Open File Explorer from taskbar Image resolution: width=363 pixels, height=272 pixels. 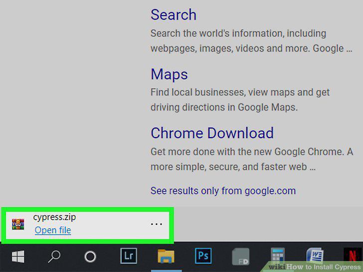click(166, 256)
